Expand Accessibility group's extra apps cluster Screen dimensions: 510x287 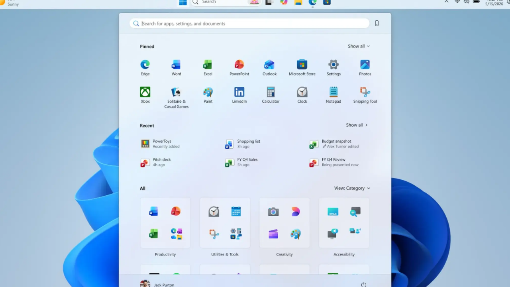pyautogui.click(x=355, y=232)
